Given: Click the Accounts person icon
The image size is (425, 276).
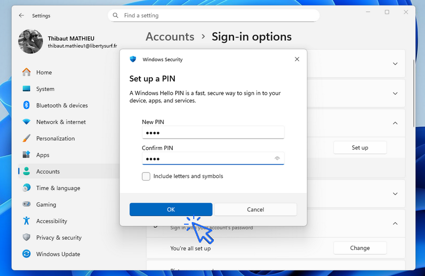Looking at the screenshot, I should coord(26,171).
